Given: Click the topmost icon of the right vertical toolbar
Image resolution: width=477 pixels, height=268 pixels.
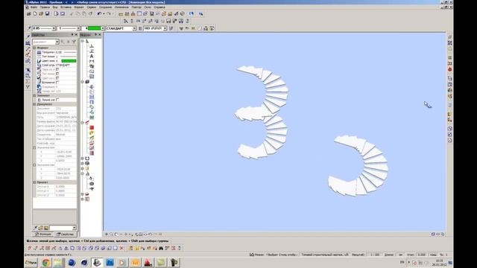Looking at the screenshot, I should point(449,37).
